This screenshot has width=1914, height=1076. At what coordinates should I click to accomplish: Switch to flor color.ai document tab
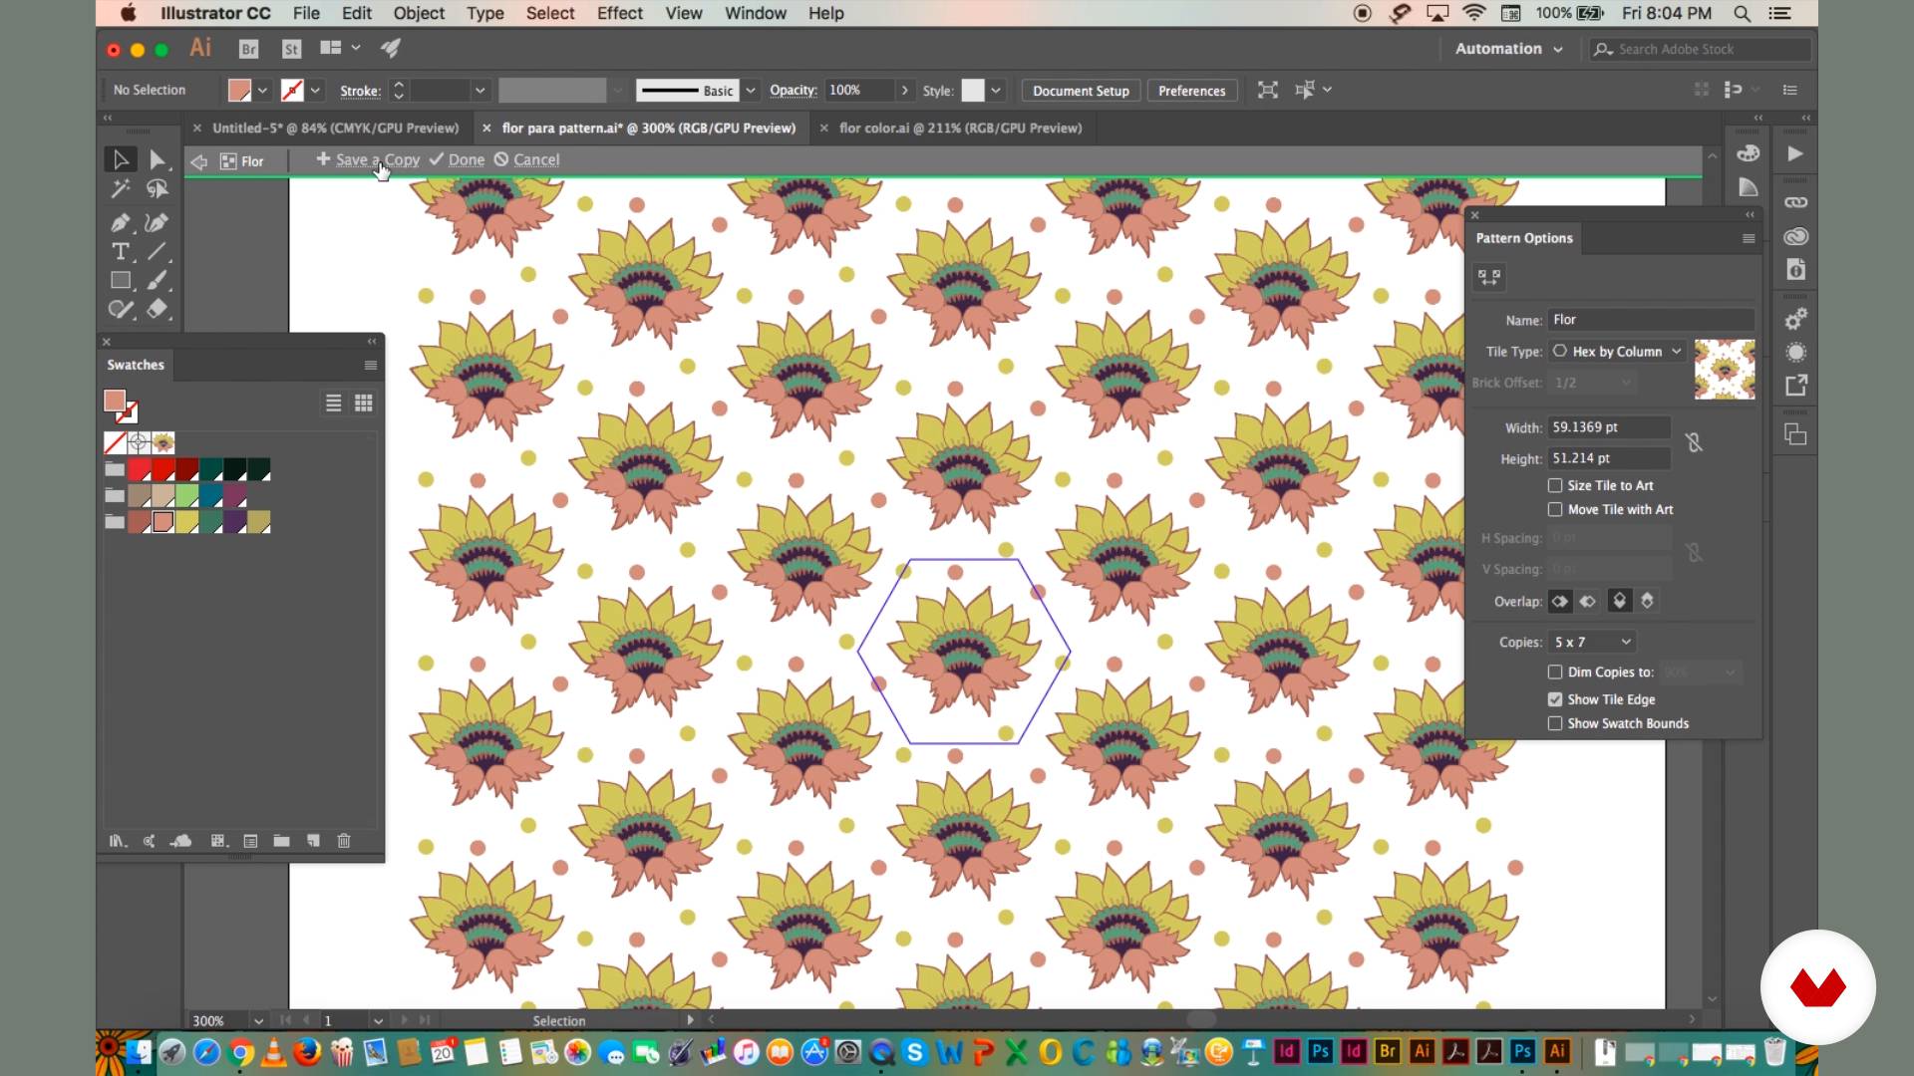click(960, 128)
